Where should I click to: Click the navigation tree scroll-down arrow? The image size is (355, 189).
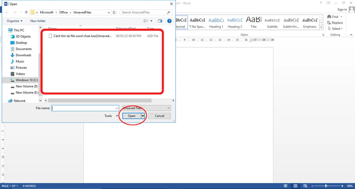[x=41, y=101]
